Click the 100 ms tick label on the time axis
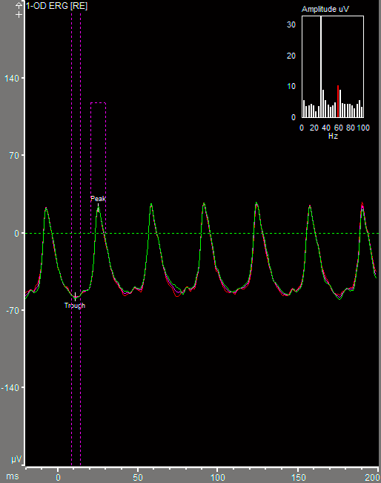 pos(218,478)
